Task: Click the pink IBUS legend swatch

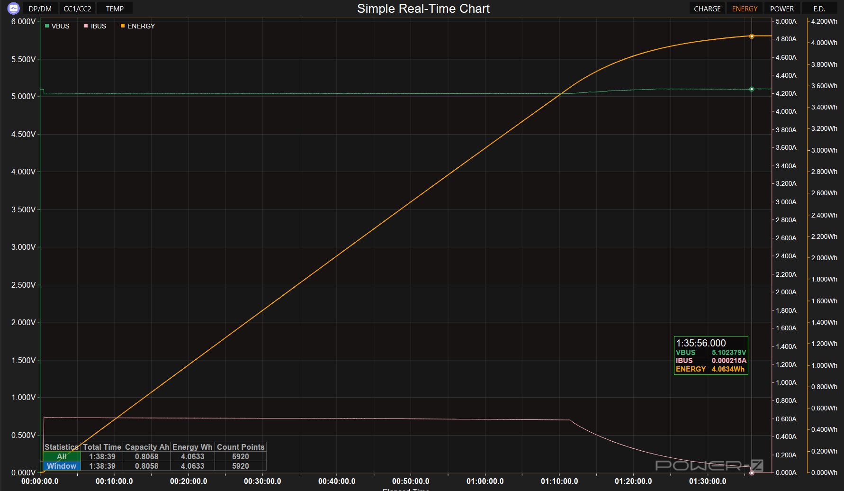Action: 86,26
